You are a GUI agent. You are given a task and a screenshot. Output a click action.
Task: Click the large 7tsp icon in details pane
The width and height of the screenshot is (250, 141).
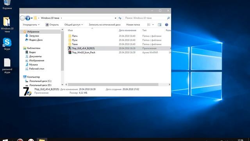point(27,91)
